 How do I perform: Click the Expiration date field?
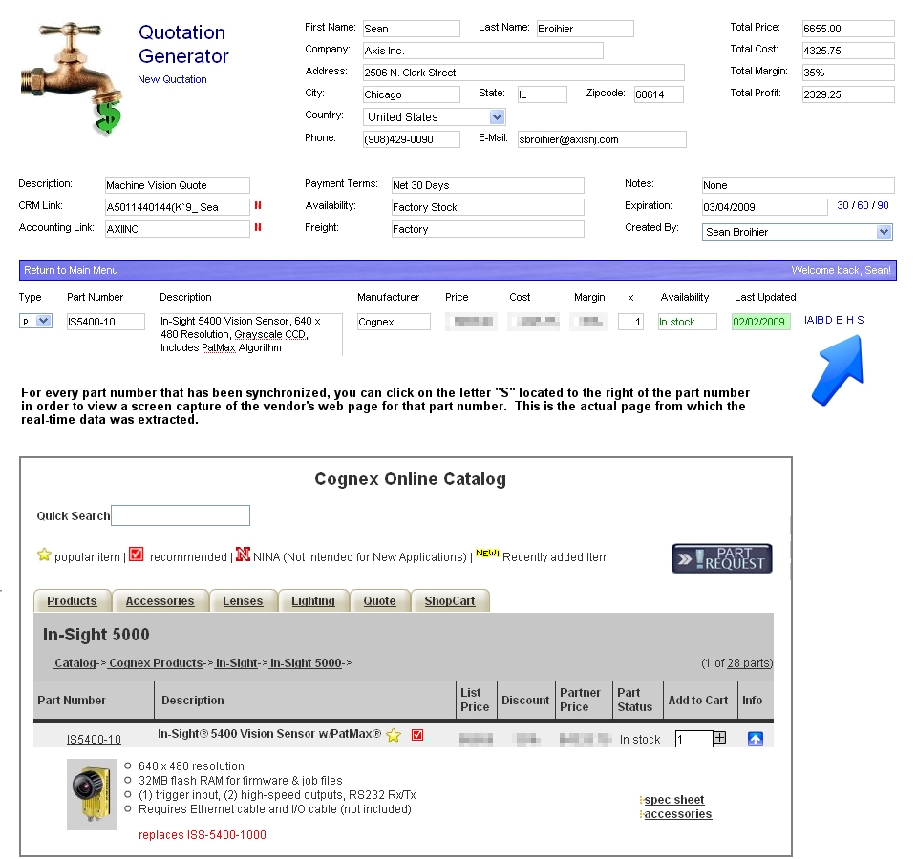point(765,207)
